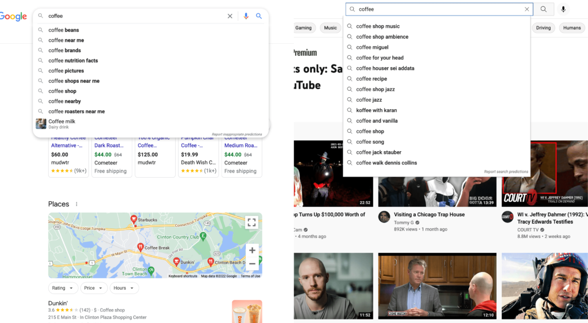588x323 pixels.
Task: Choose YouTube suggestion coffee song
Action: coord(437,142)
